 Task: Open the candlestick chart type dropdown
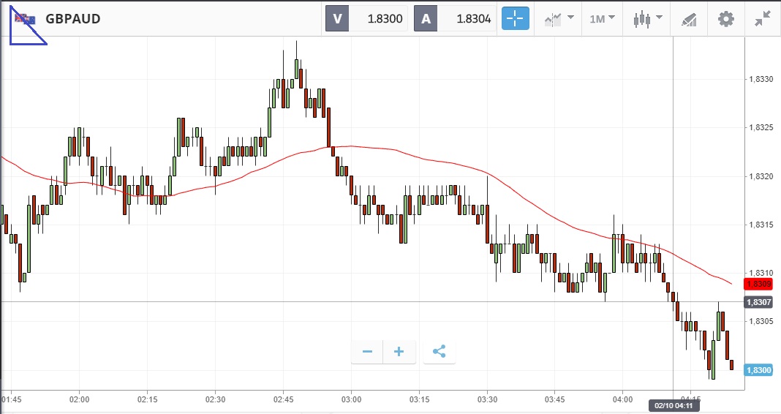point(647,19)
